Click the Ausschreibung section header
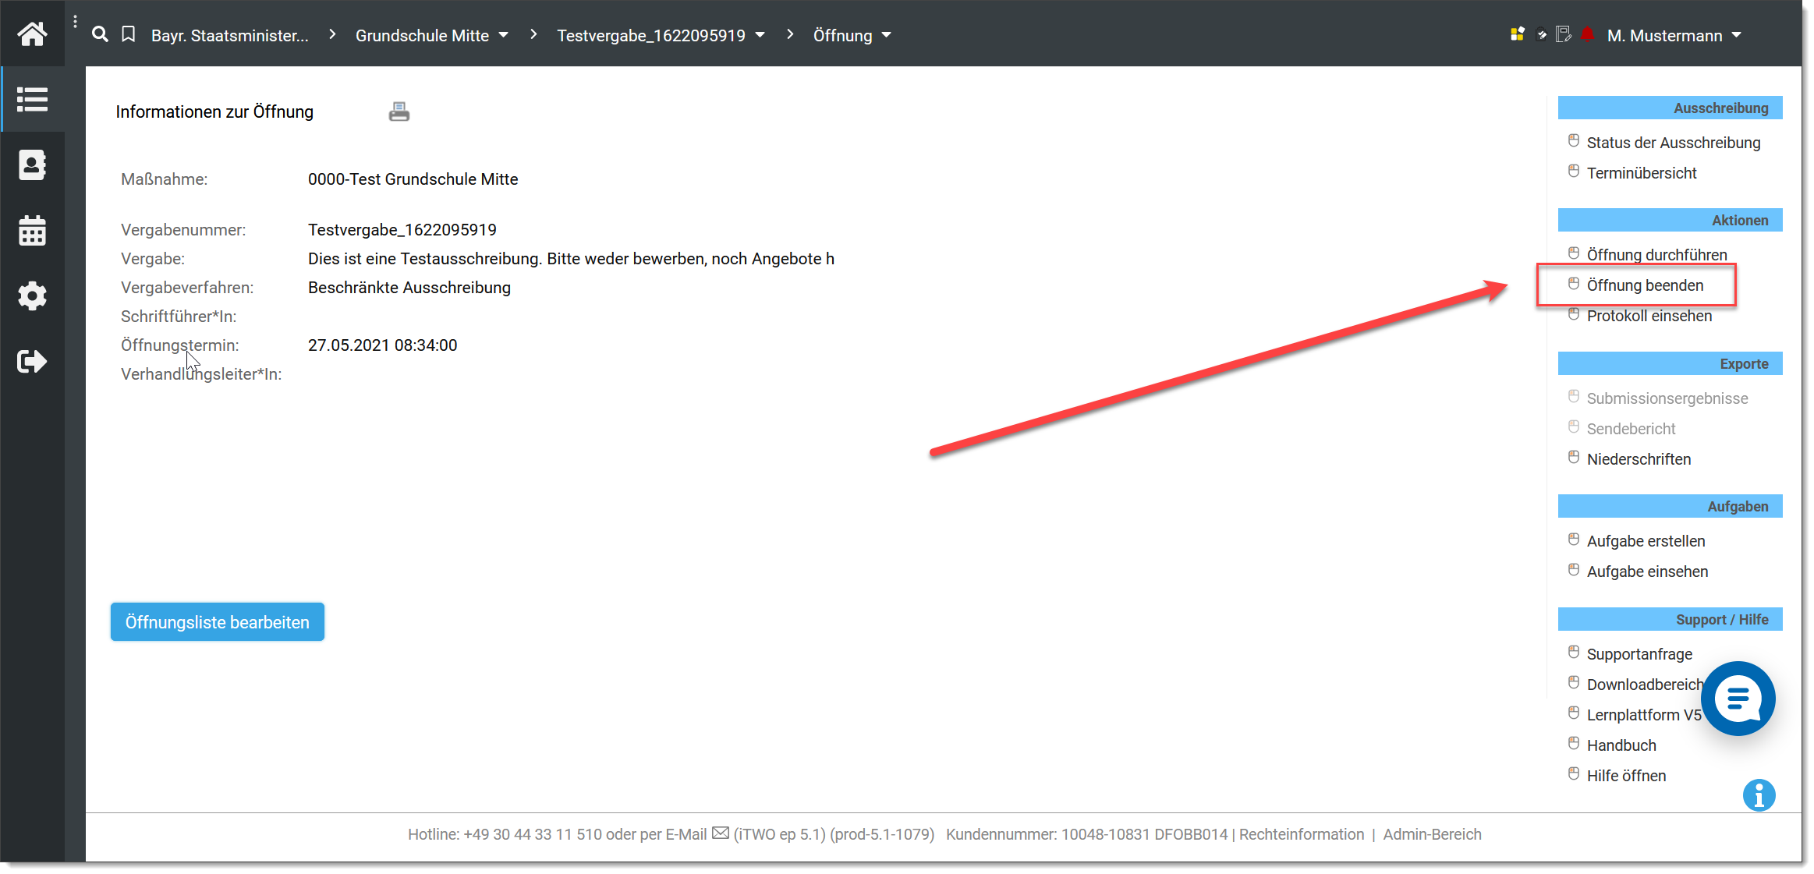 click(x=1670, y=108)
